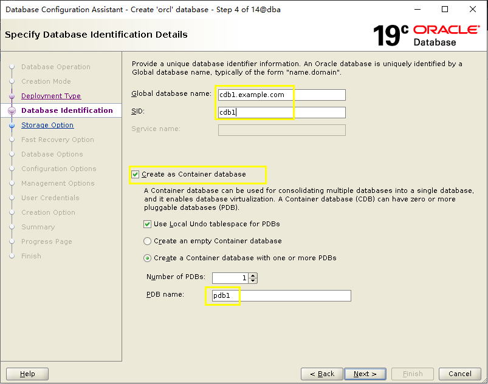Click the Specify Database Identification Details heading
Viewport: 488px width, 384px height.
click(96, 35)
